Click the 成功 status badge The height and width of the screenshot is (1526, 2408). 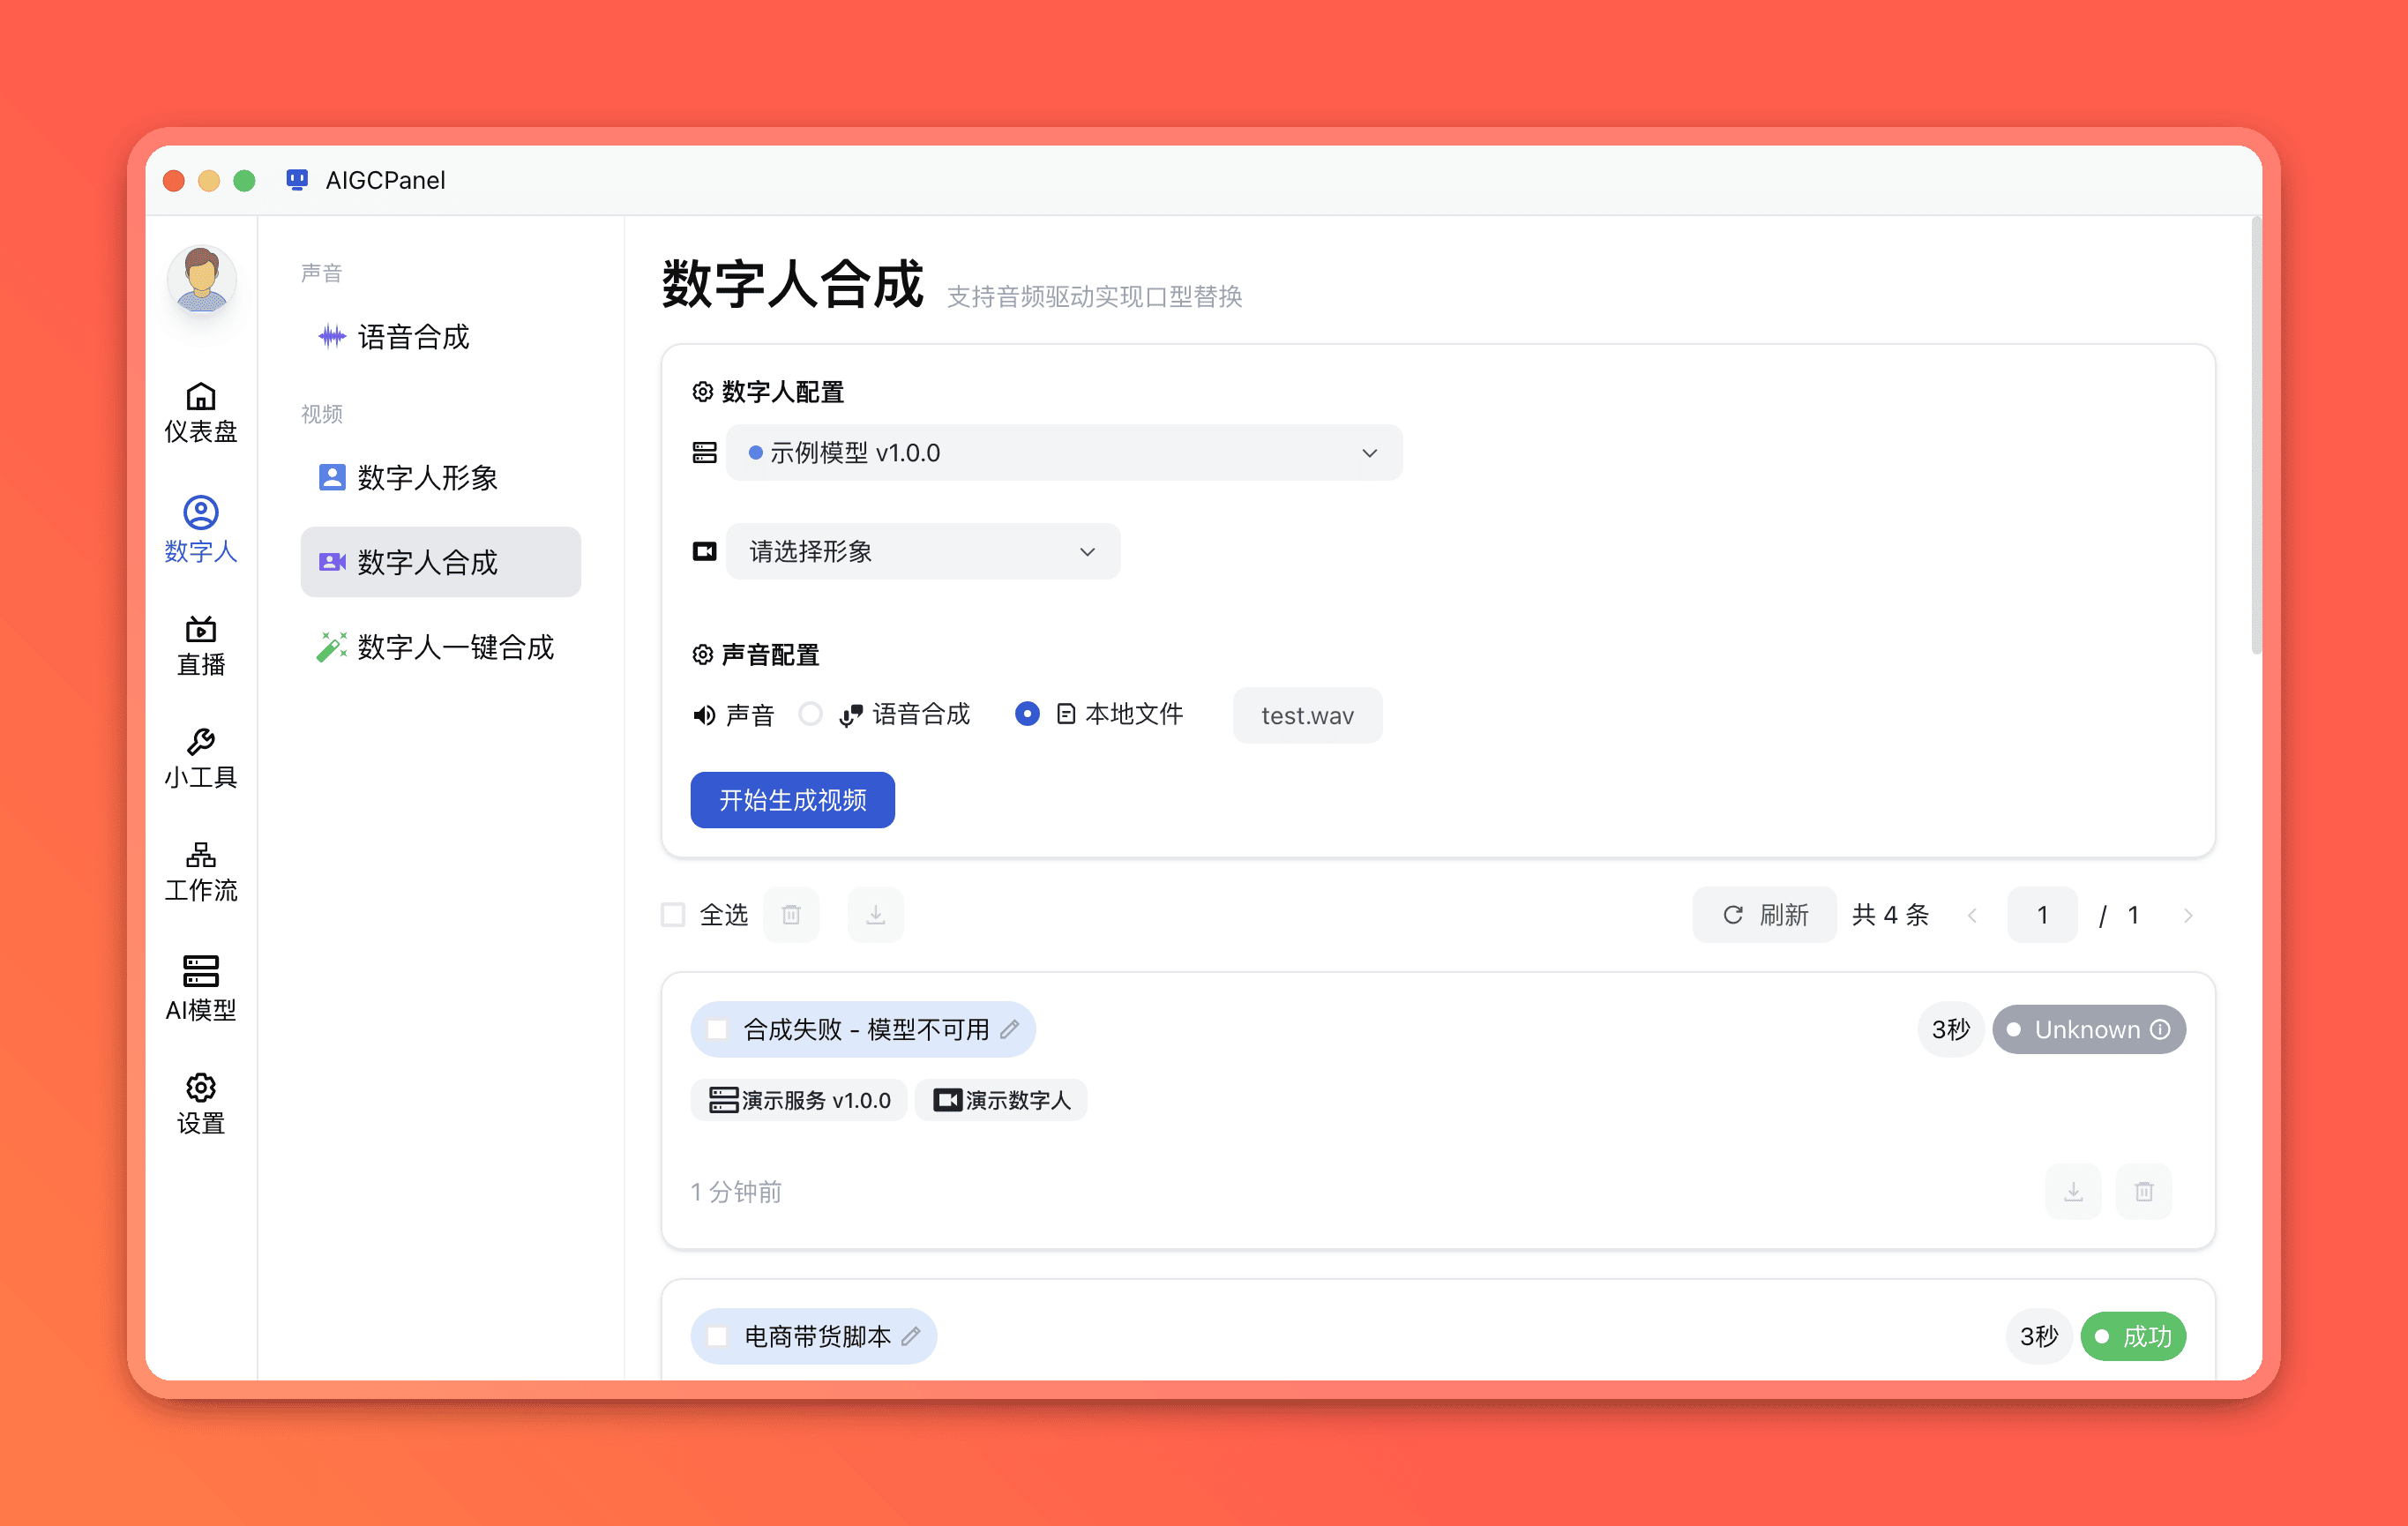(x=2133, y=1336)
